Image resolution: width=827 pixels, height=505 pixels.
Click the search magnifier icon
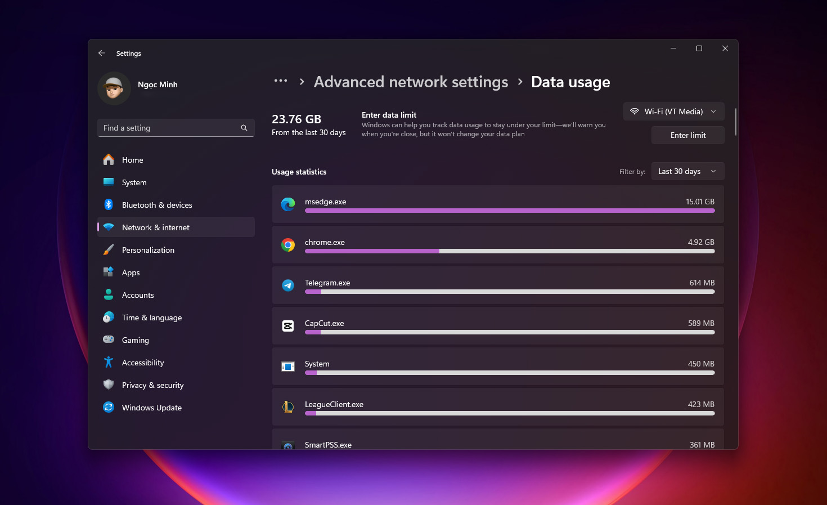pyautogui.click(x=244, y=128)
